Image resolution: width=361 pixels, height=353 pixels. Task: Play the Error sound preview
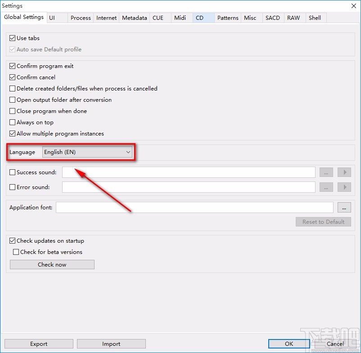344,187
